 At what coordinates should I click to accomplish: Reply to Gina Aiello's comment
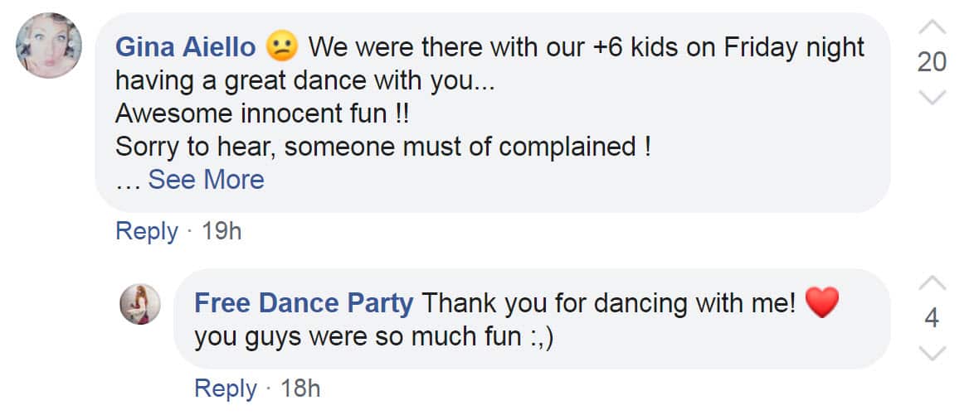pos(146,231)
